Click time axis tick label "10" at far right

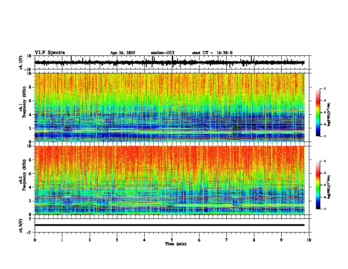tap(309, 240)
